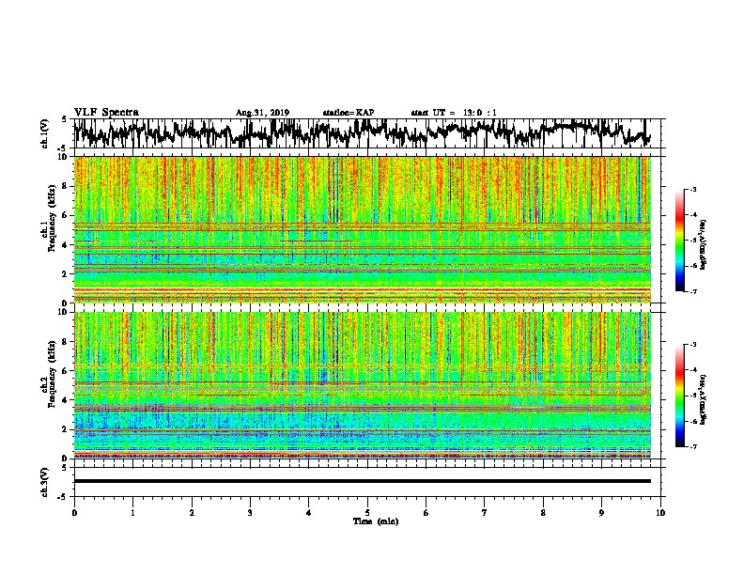The image size is (744, 575).
Task: Click time tick label "10" on the Time axis
Action: 660,513
